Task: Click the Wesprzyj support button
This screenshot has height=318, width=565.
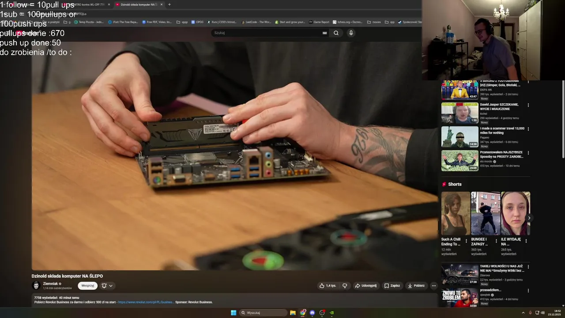Action: (87, 286)
